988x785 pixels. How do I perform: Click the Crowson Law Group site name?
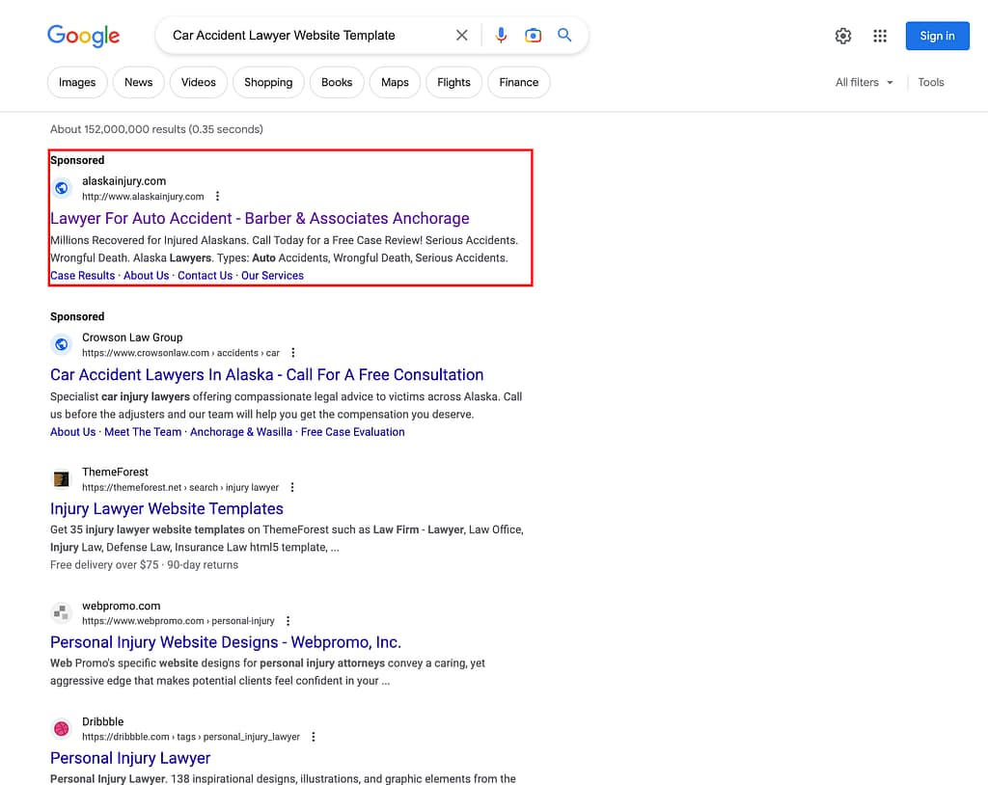(132, 338)
